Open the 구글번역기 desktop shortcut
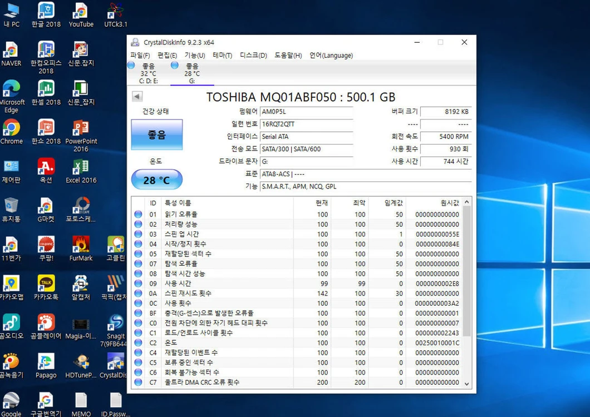Screen dimensions: 590x417 (x=46, y=405)
